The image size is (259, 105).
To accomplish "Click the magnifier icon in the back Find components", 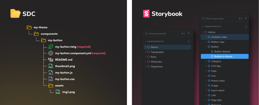I will pos(146,33).
